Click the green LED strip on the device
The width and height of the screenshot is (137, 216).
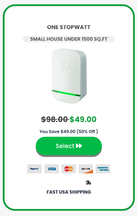pos(66,93)
